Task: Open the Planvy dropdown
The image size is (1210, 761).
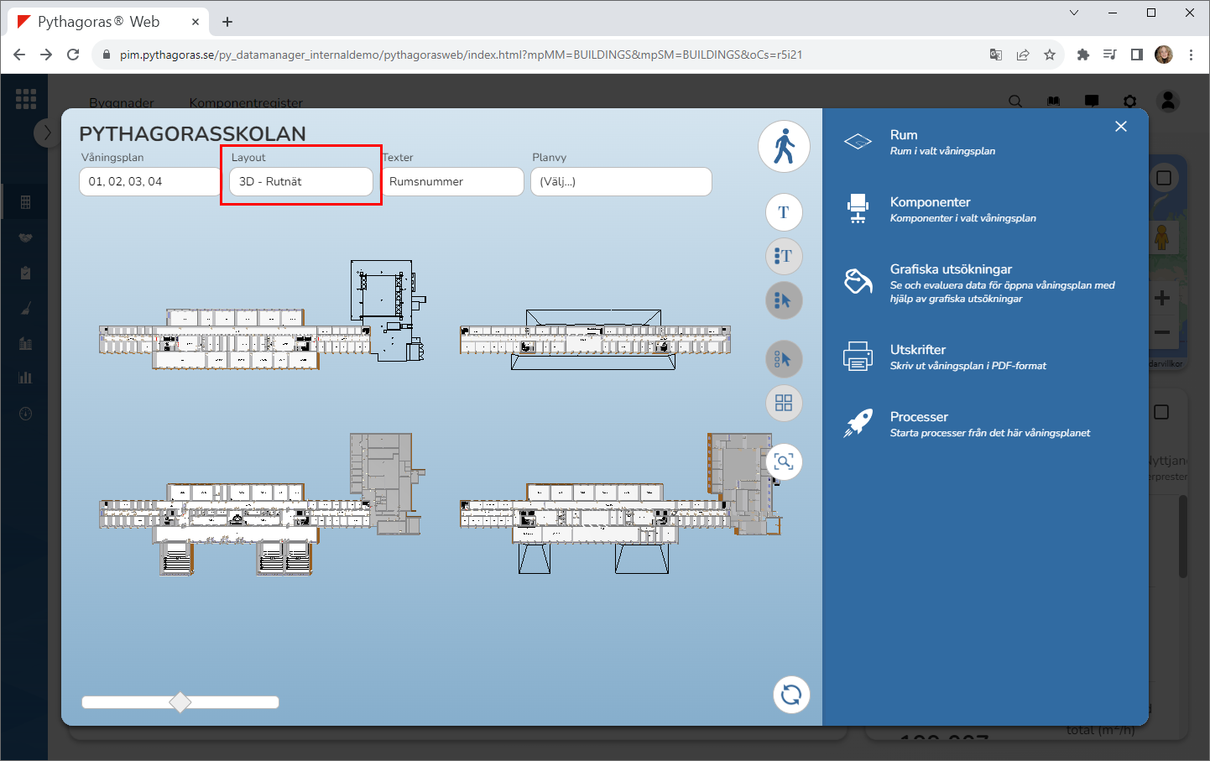Action: coord(621,182)
